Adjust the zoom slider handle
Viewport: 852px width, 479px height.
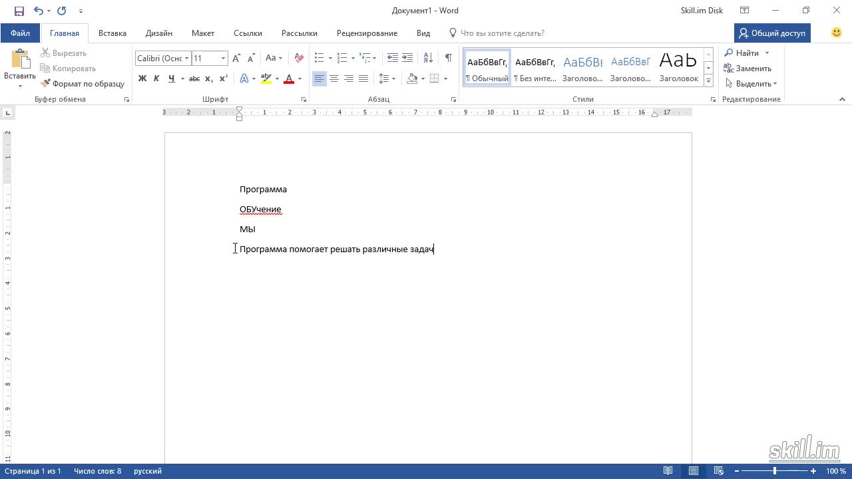point(774,471)
